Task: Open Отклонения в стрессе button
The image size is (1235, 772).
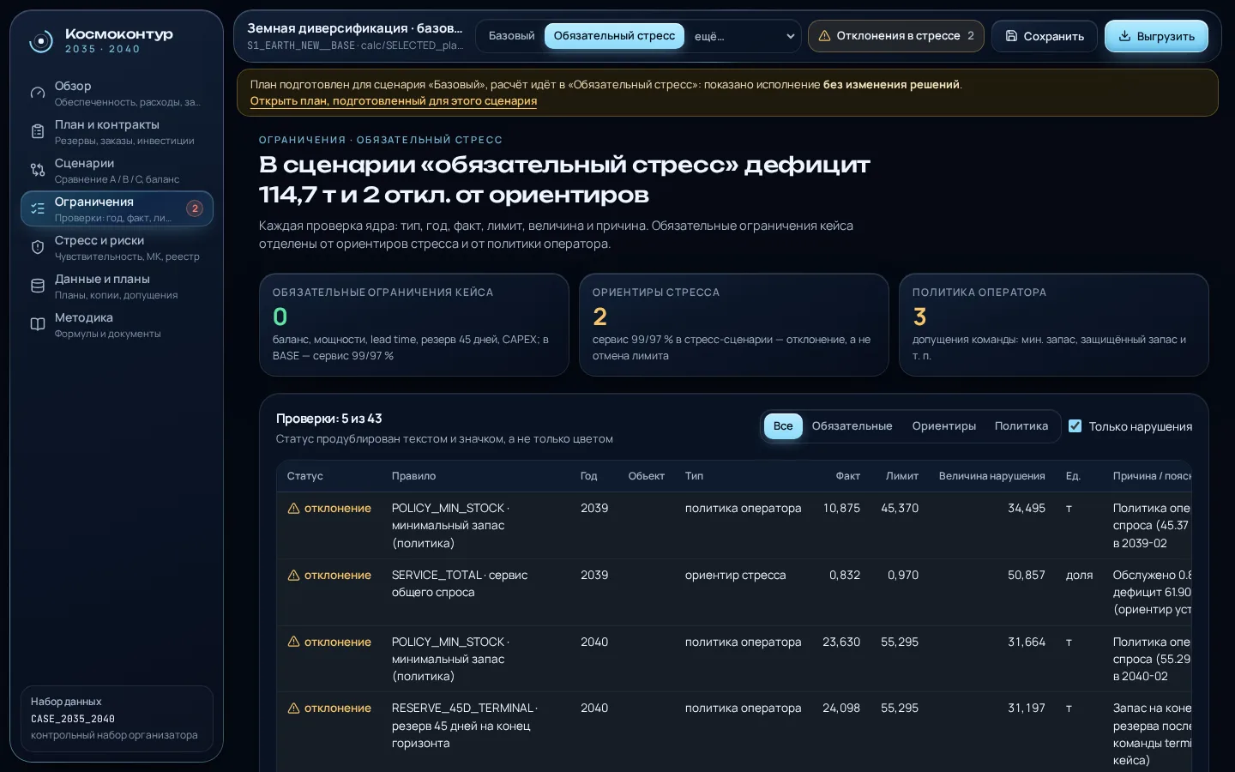Action: point(896,36)
